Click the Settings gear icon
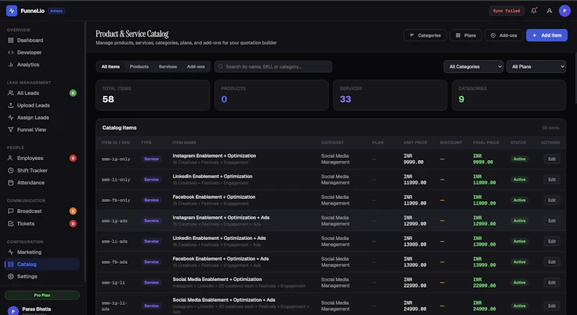 click(11, 276)
